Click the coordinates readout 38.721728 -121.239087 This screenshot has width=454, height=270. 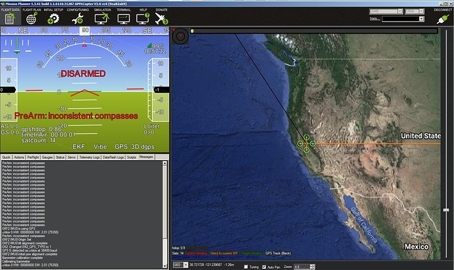[205, 265]
